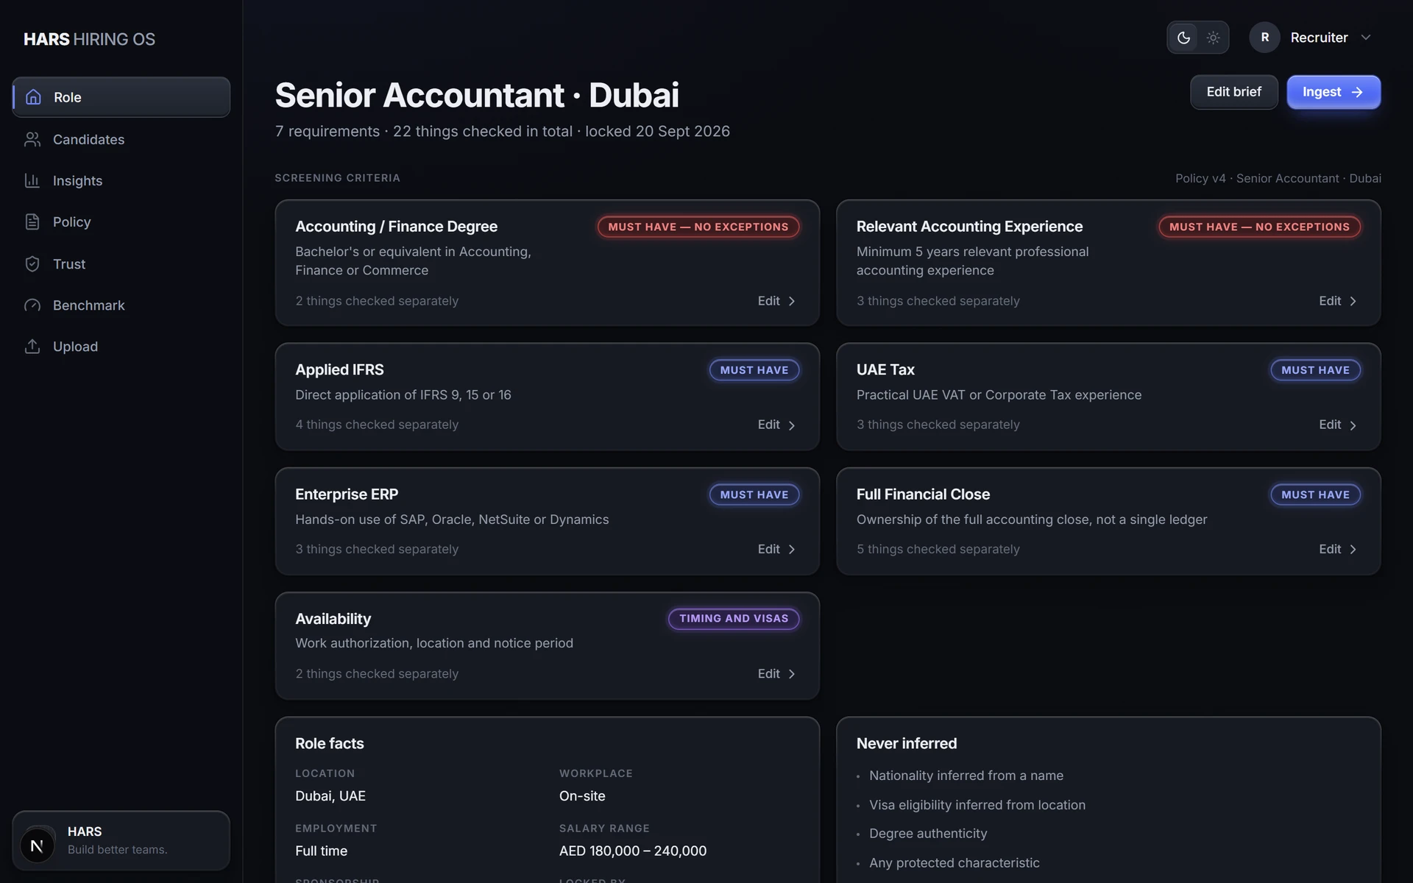This screenshot has height=883, width=1413.
Task: Click the Candidates people icon
Action: (32, 139)
